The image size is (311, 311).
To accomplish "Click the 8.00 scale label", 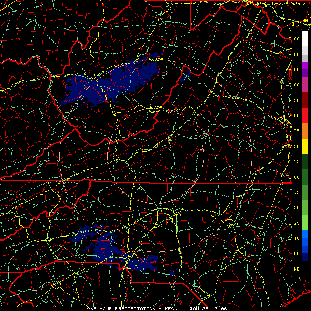I will pos(294,39).
